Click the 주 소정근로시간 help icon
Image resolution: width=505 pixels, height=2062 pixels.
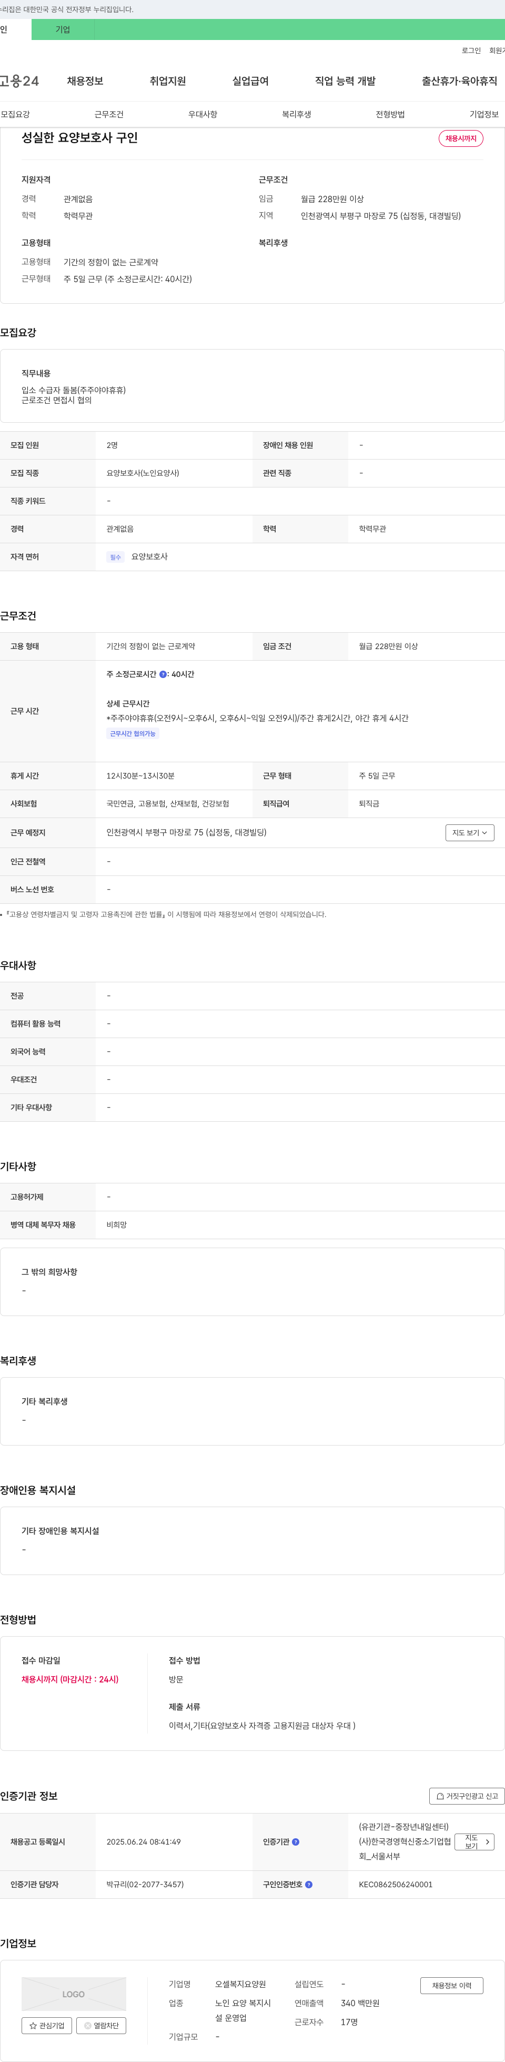pyautogui.click(x=163, y=674)
